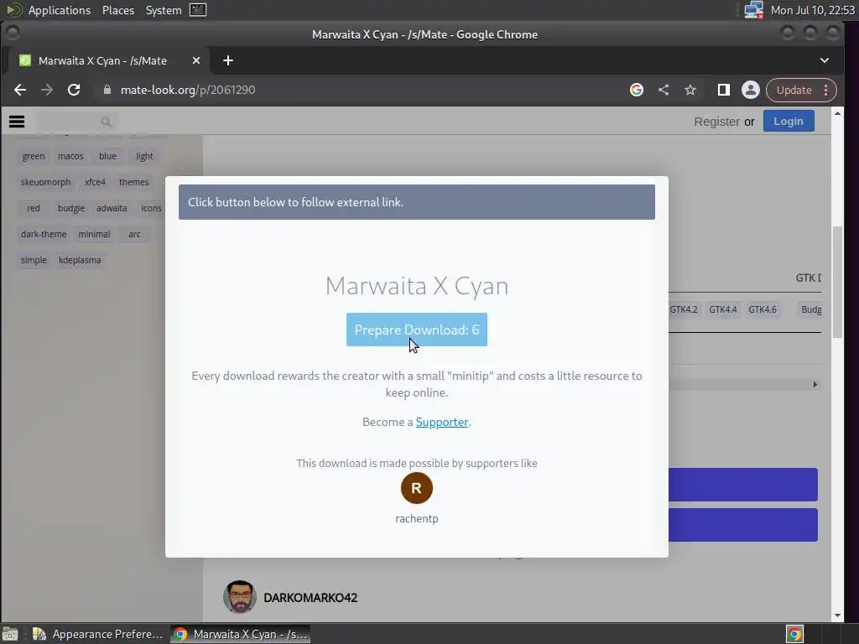
Task: Click page scrollbar down arrow
Action: 837,615
